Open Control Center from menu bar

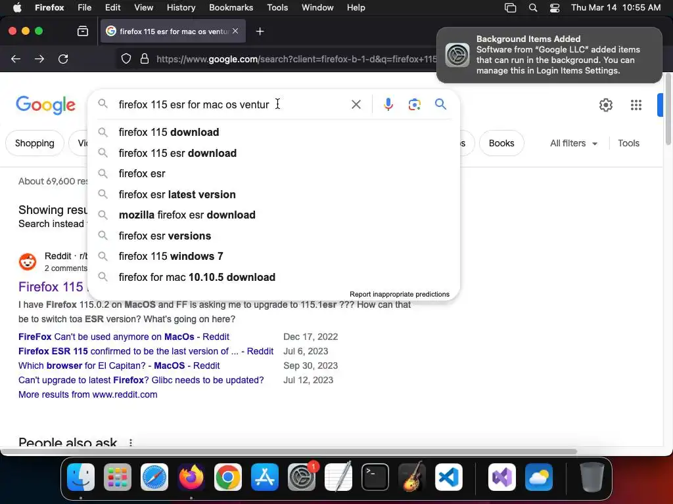(555, 8)
